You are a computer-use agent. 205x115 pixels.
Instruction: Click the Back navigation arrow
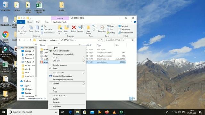tap(20, 40)
